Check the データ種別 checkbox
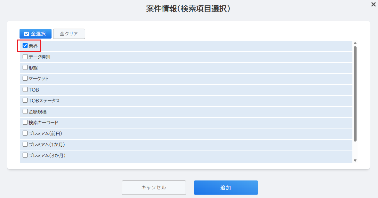 pos(25,57)
